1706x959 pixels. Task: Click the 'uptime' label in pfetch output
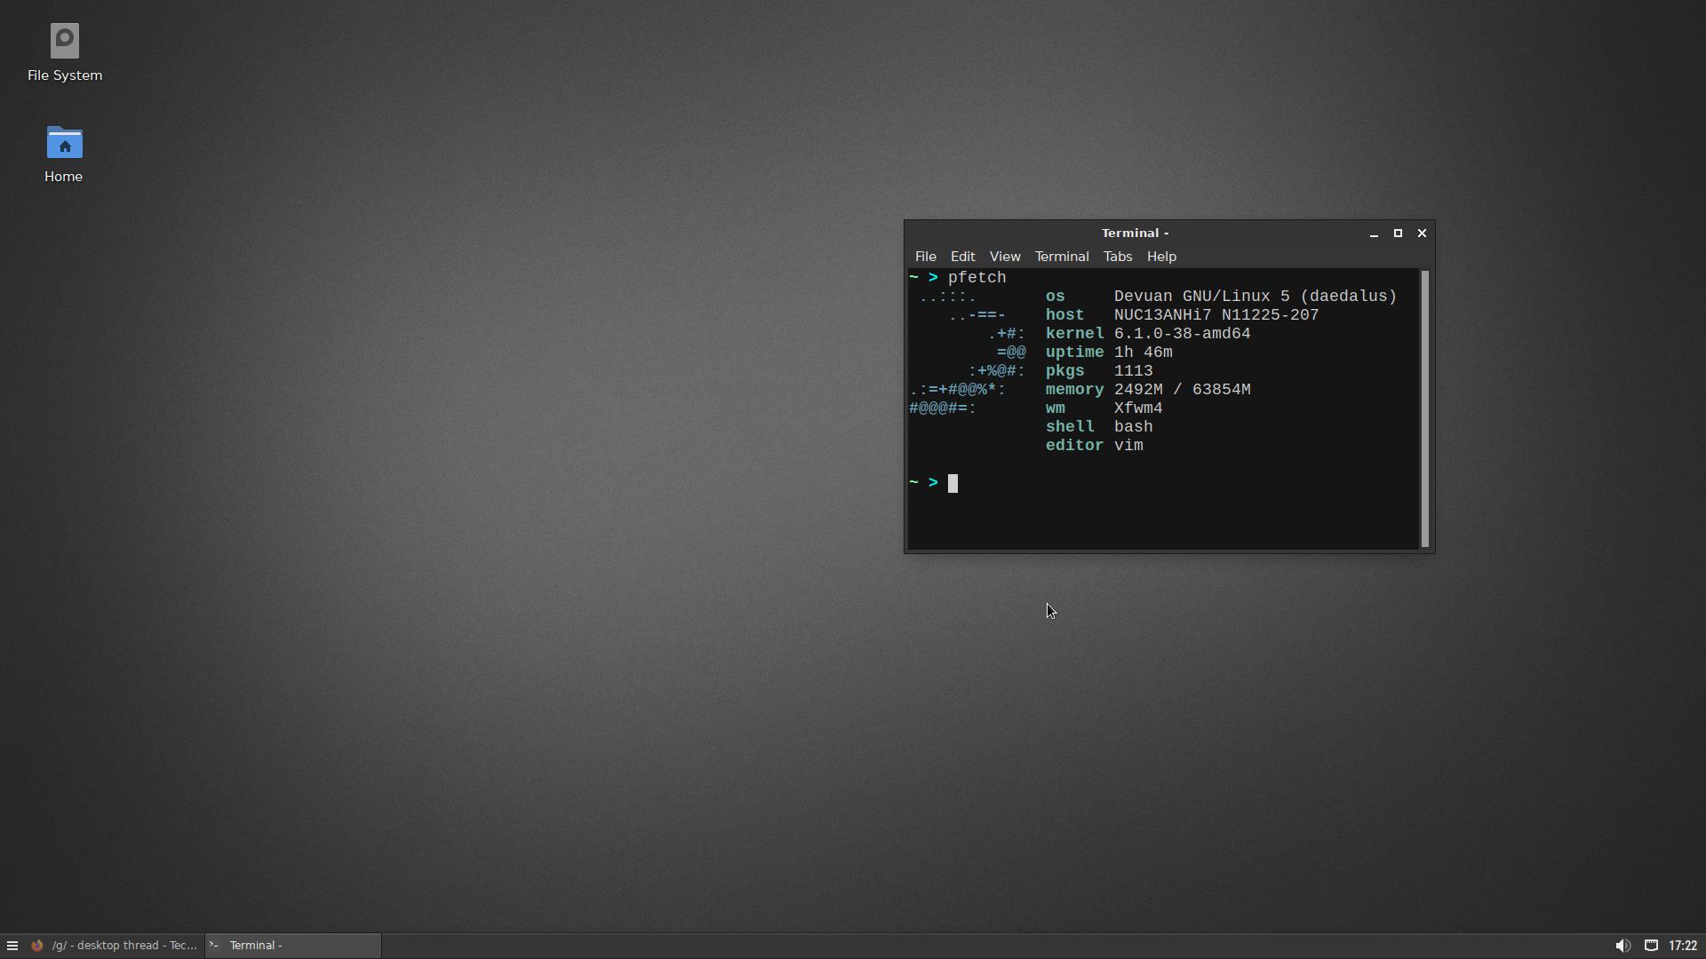(1074, 353)
